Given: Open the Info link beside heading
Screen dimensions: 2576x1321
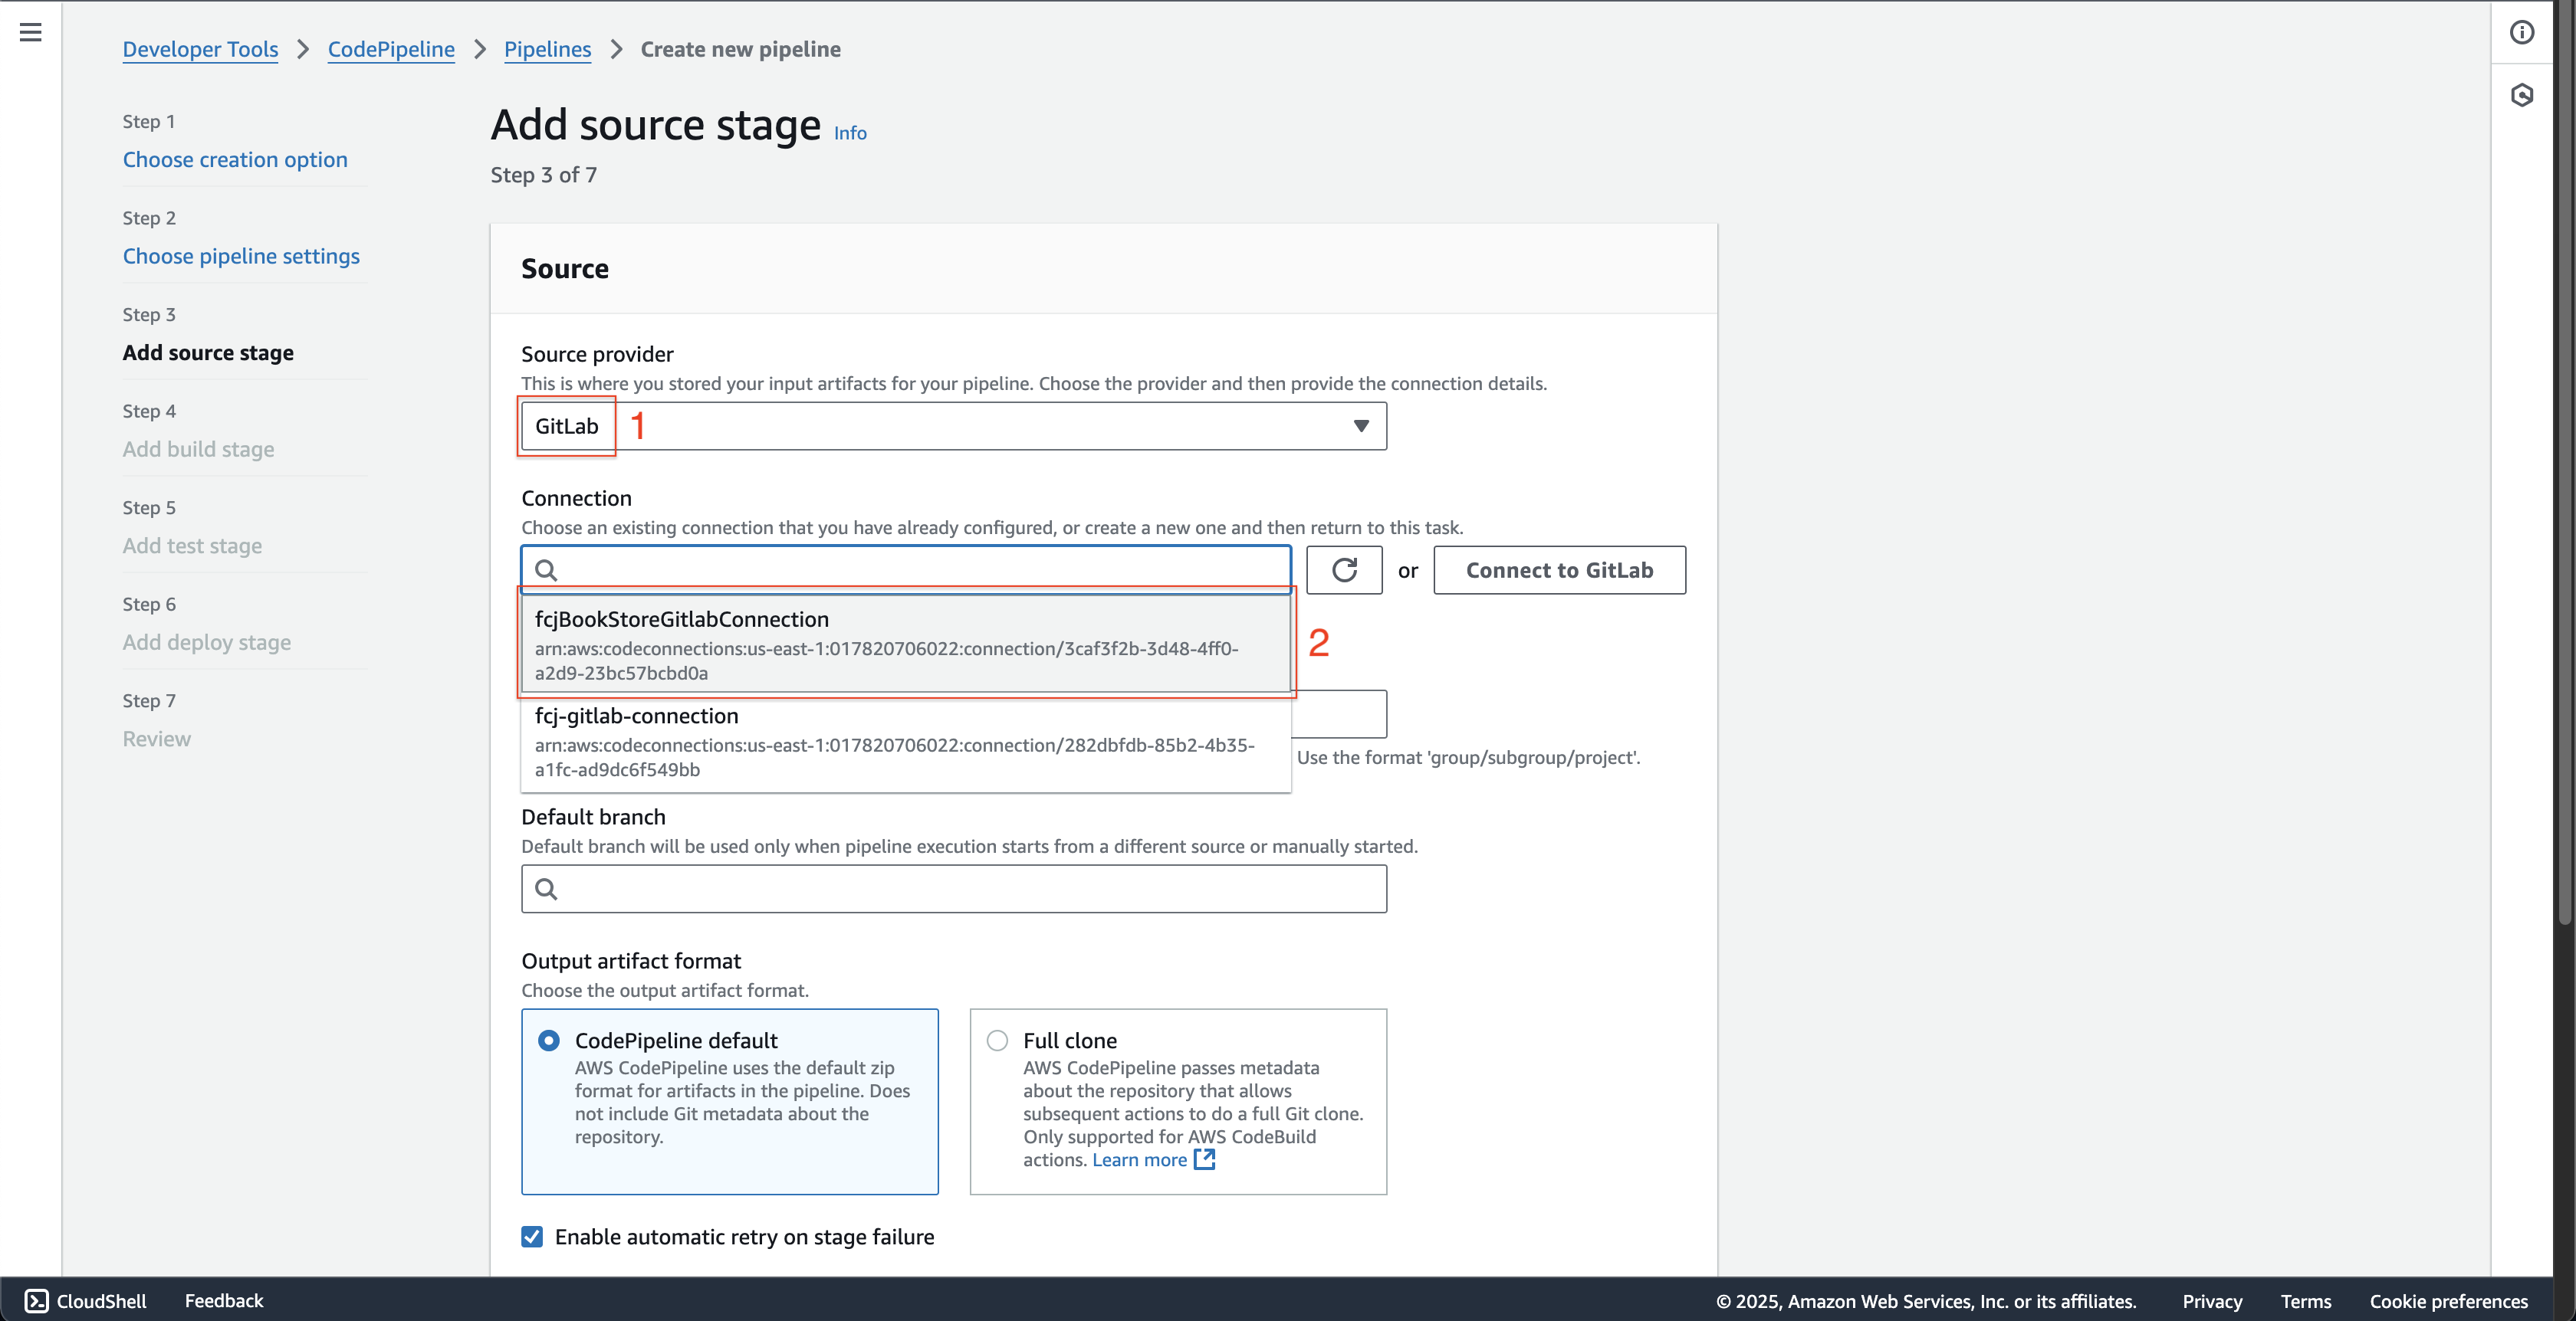Looking at the screenshot, I should coord(850,133).
